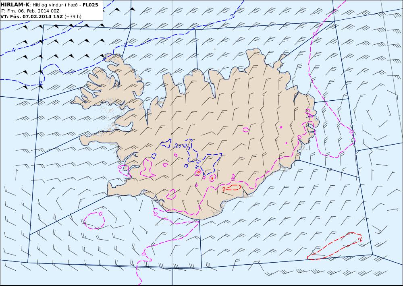The width and height of the screenshot is (403, 286).
Task: Click the HIRLAM-K model title text
Action: point(15,5)
